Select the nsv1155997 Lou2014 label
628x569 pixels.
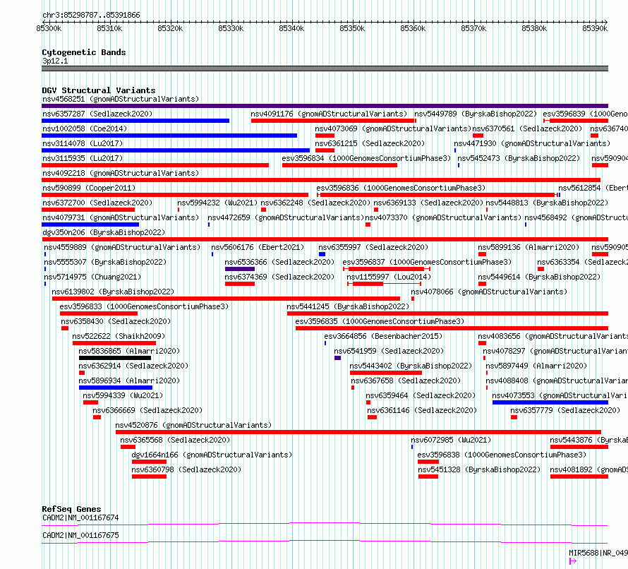click(389, 277)
